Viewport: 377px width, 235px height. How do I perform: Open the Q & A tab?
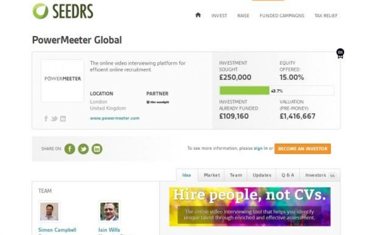click(x=288, y=175)
